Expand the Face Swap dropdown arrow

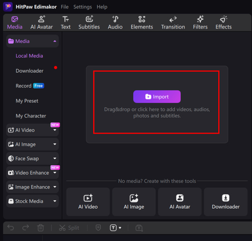[x=55, y=158]
